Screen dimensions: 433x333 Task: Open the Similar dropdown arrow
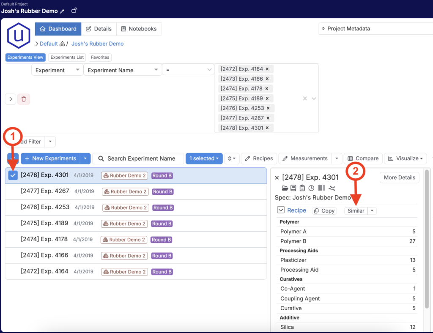(372, 211)
